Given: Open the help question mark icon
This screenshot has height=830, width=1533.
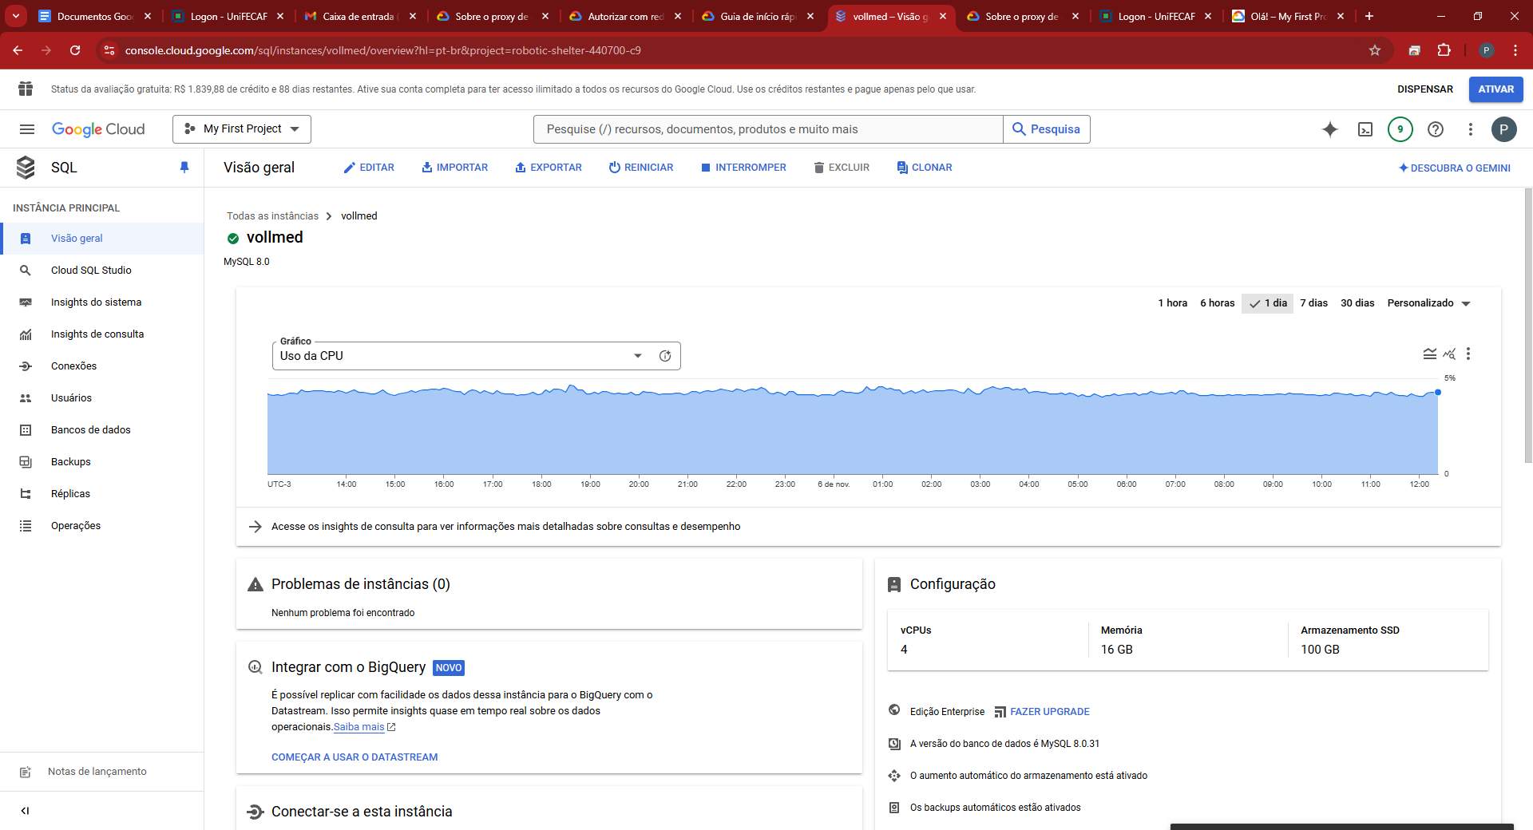Looking at the screenshot, I should click(x=1436, y=129).
